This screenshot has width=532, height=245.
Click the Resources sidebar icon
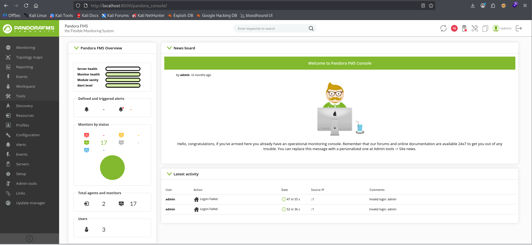[8, 115]
